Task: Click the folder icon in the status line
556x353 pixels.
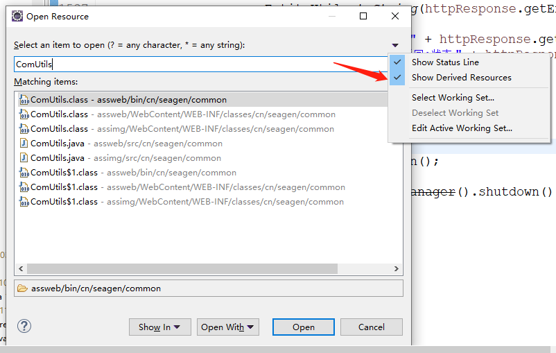Action: pos(22,288)
